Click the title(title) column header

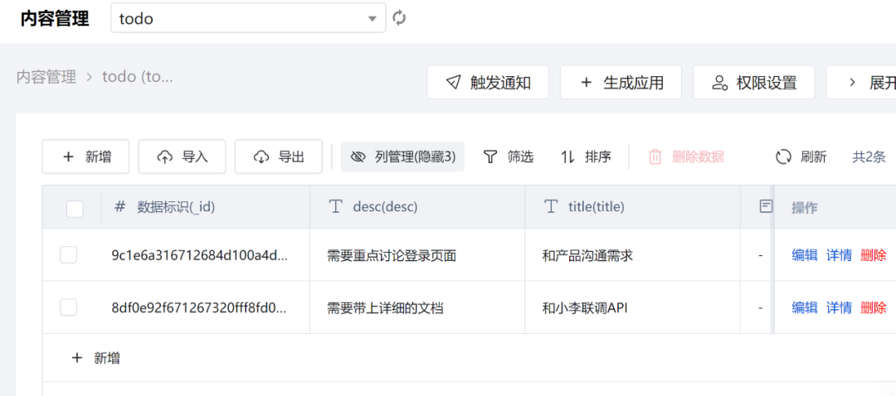pos(595,207)
